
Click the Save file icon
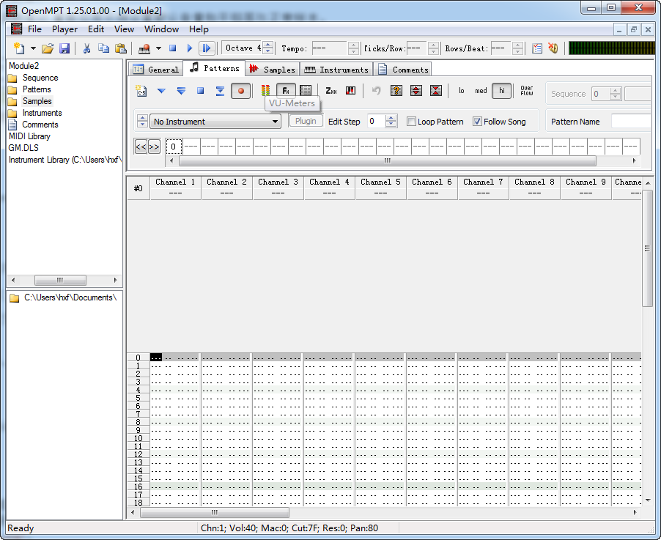64,48
